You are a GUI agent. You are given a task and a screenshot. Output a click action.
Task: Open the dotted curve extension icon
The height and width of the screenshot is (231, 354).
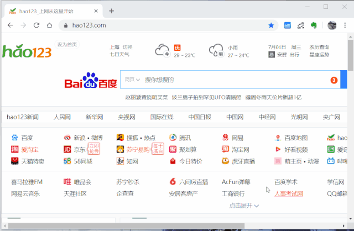[300, 25]
